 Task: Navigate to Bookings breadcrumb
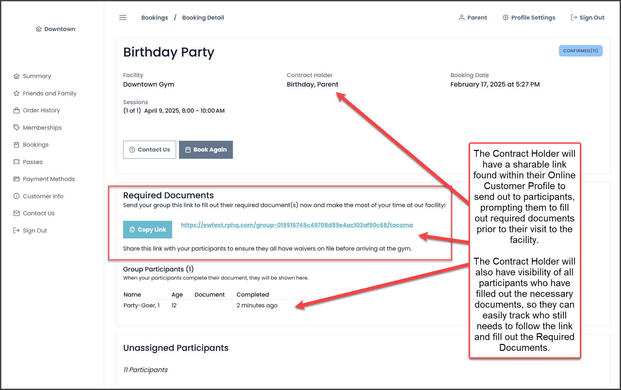[x=155, y=18]
